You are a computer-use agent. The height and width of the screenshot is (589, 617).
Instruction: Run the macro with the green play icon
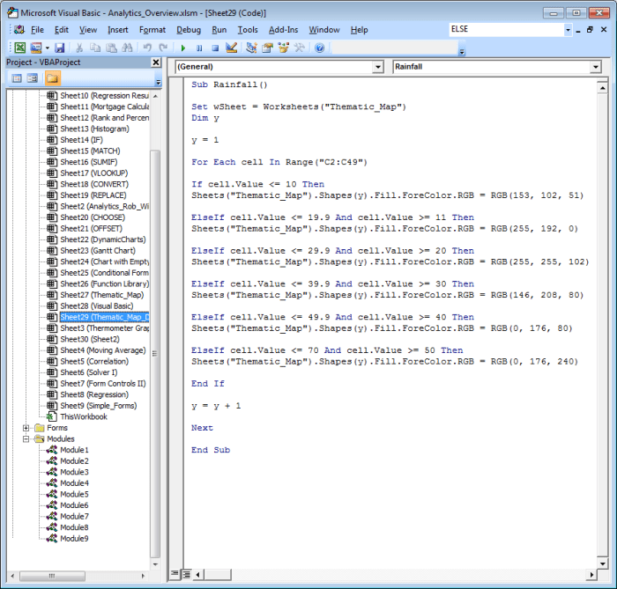[x=183, y=48]
